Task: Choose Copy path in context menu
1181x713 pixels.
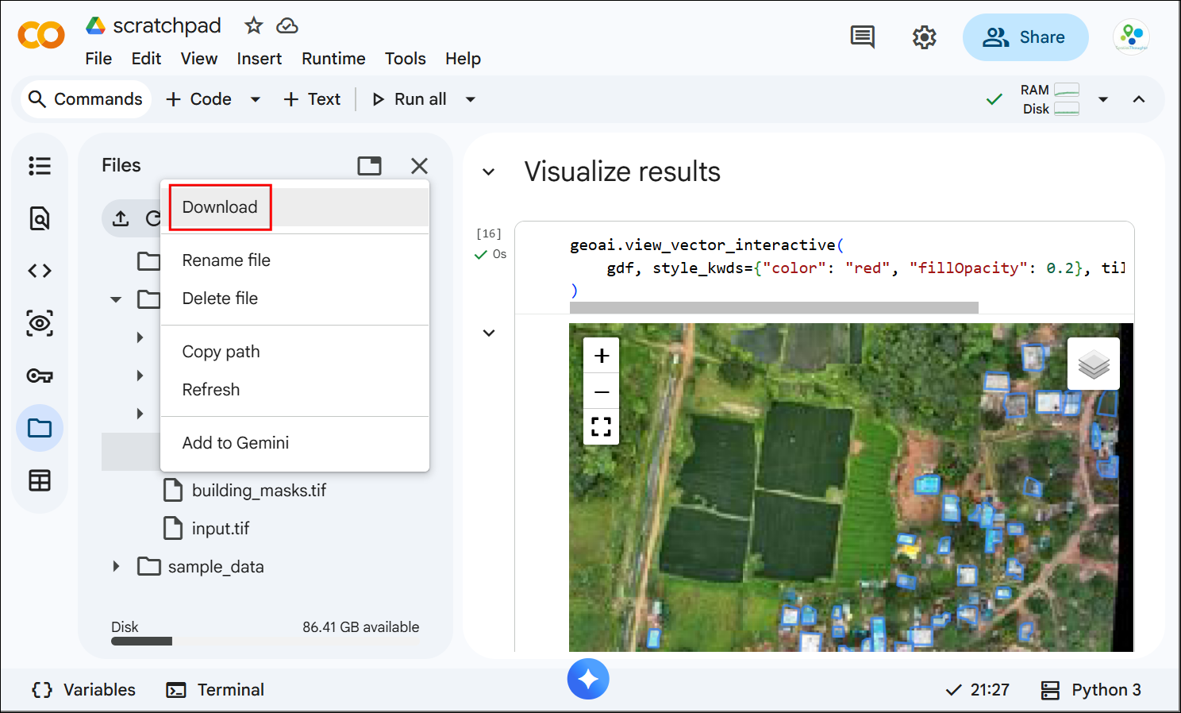Action: tap(294, 352)
